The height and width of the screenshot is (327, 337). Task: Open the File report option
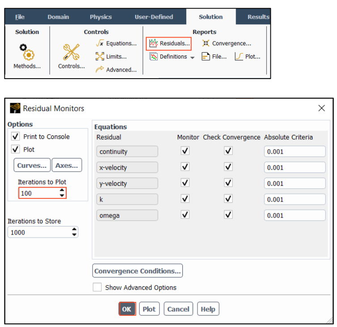coord(214,57)
